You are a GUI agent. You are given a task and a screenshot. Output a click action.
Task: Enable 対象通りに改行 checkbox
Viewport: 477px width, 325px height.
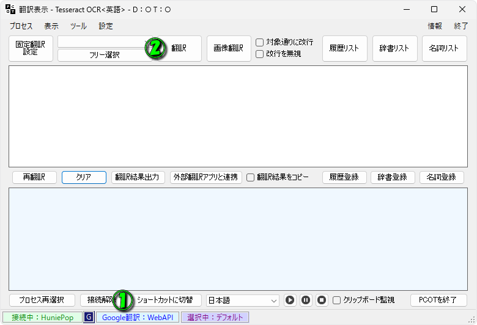[259, 42]
